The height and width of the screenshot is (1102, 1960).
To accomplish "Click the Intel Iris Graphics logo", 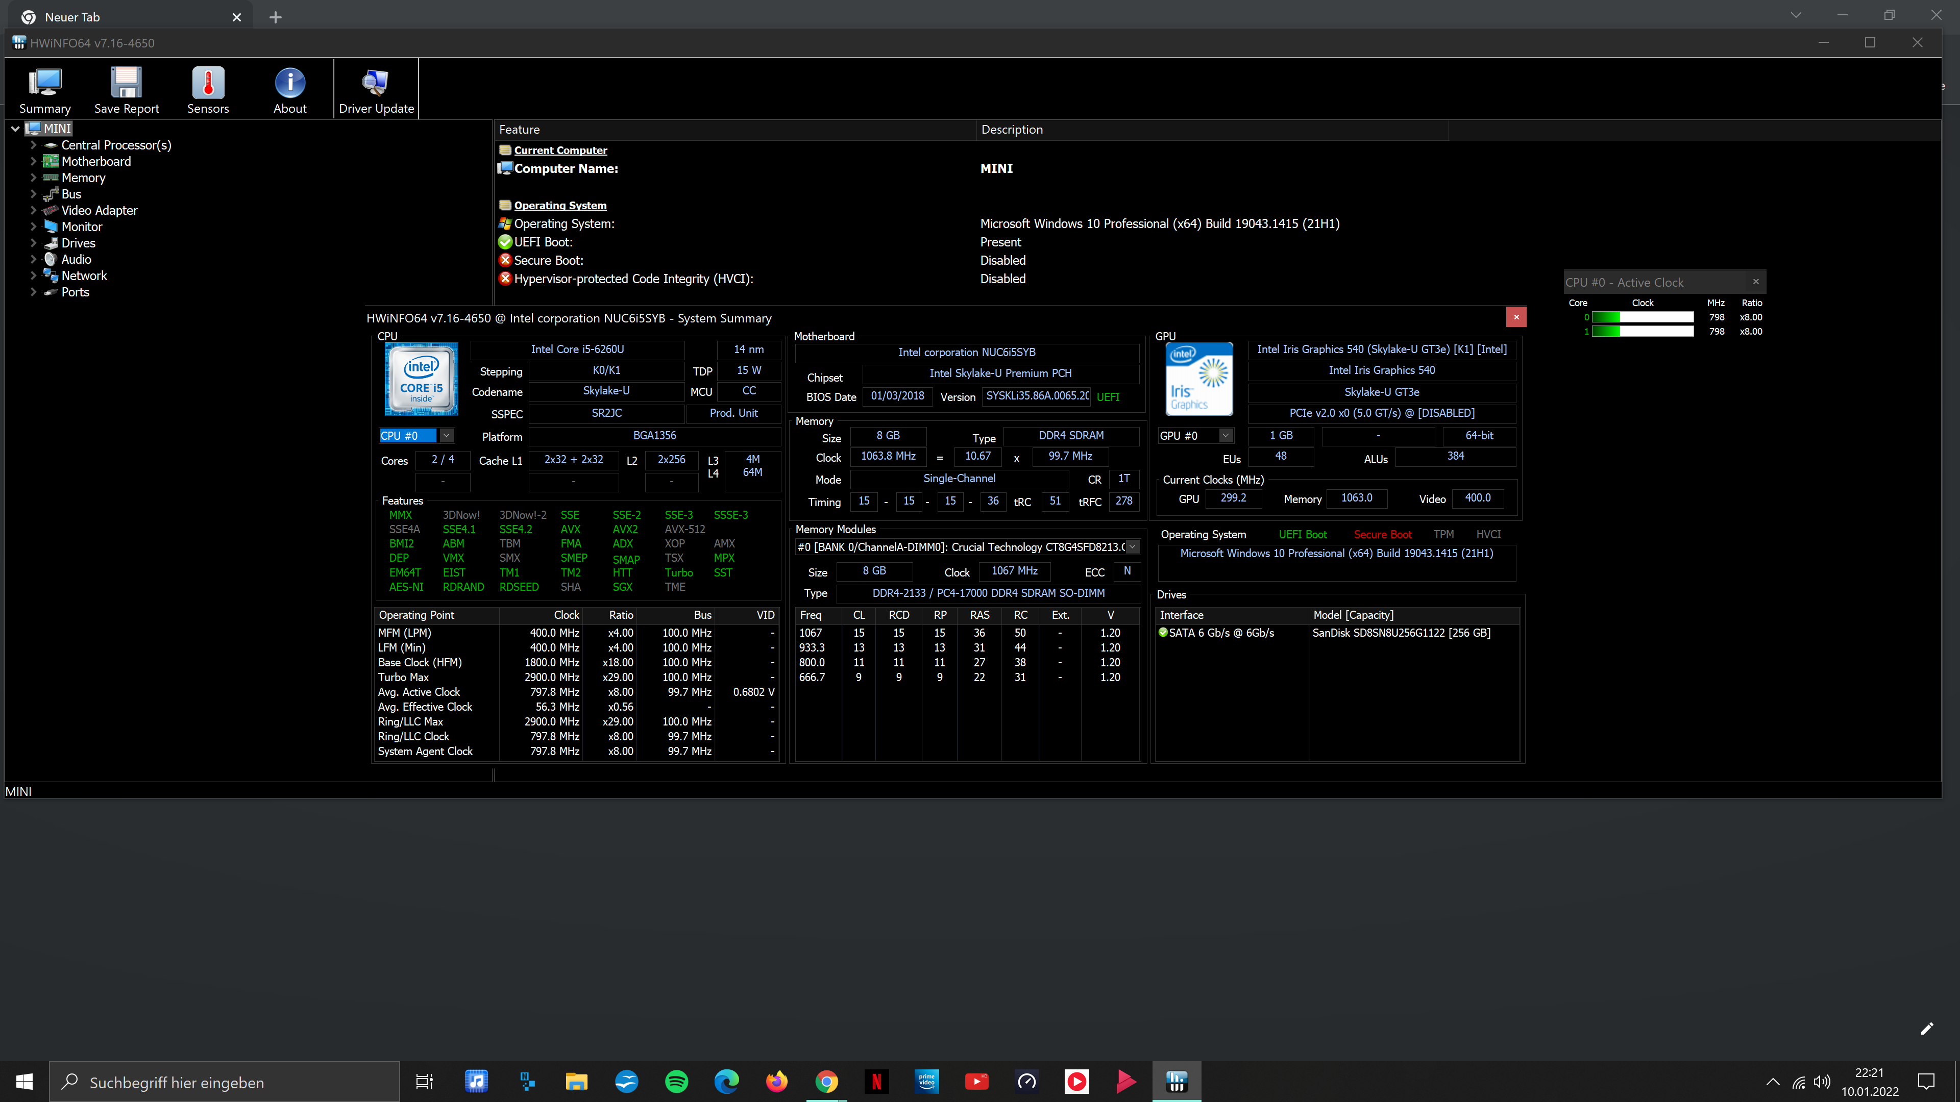I will 1199,378.
